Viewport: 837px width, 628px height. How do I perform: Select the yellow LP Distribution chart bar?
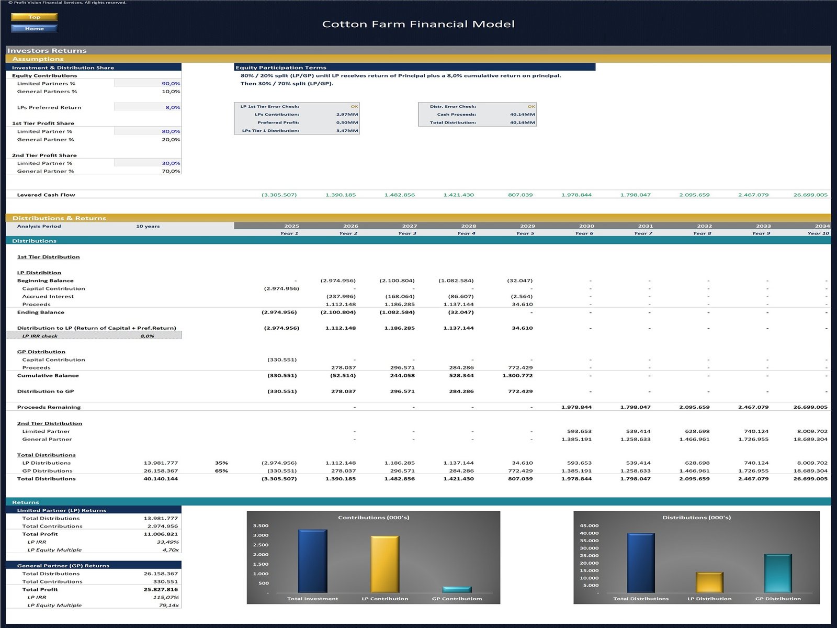pos(709,582)
